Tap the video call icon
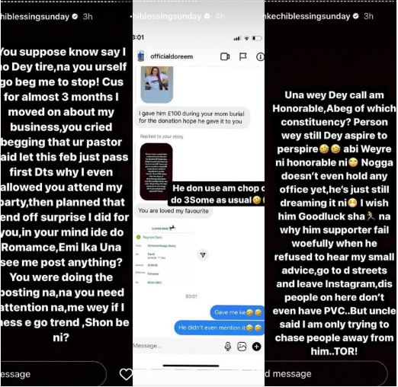398x387 pixels. [225, 56]
